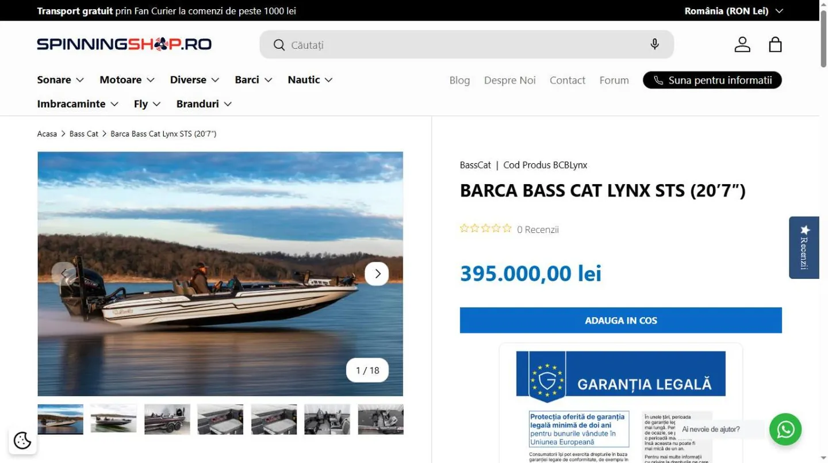
Task: Click Suna pentru informatii button
Action: [x=712, y=80]
